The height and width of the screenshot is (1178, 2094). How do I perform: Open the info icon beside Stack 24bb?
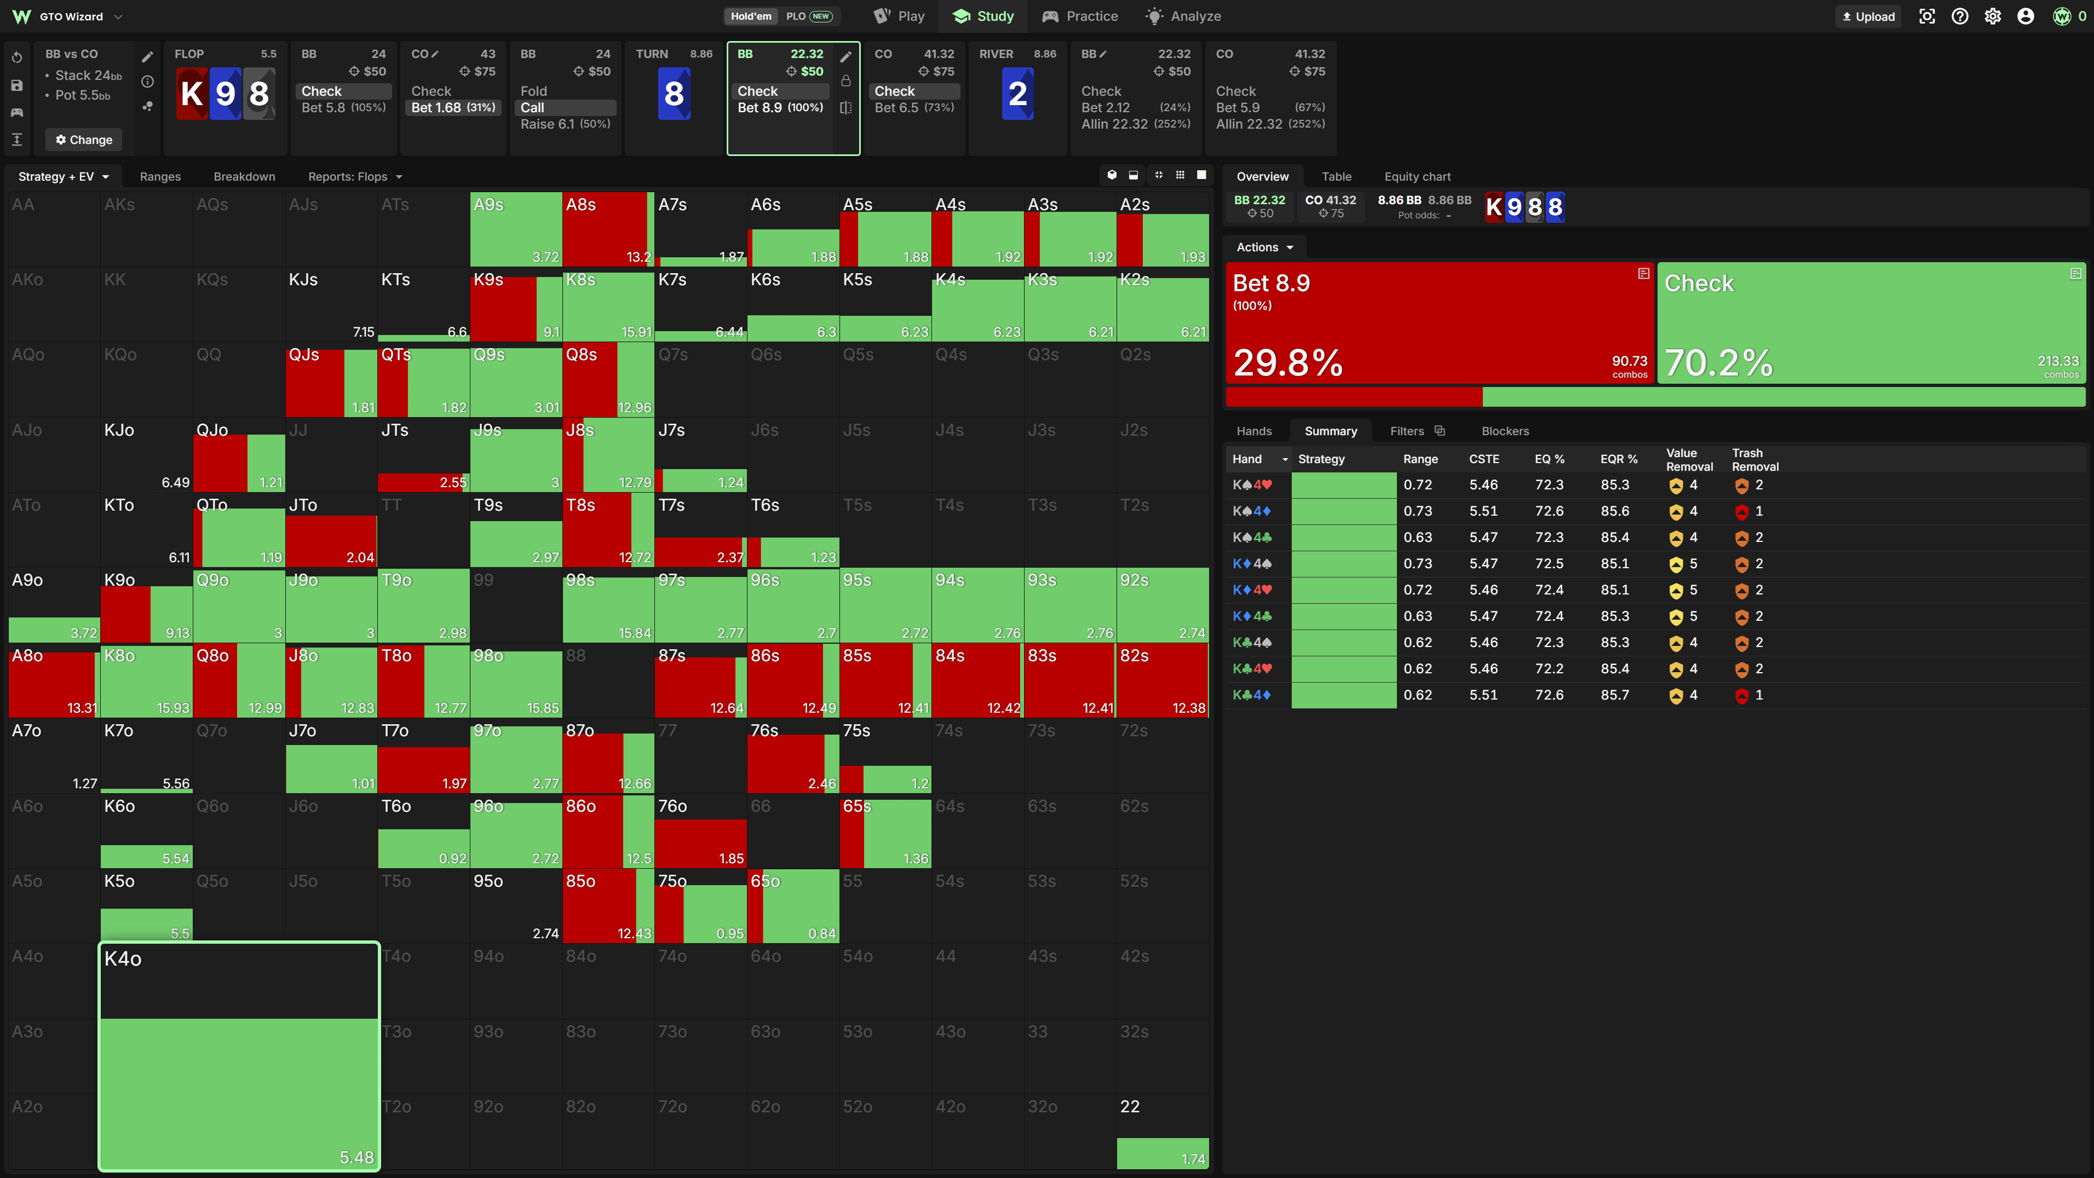point(147,81)
